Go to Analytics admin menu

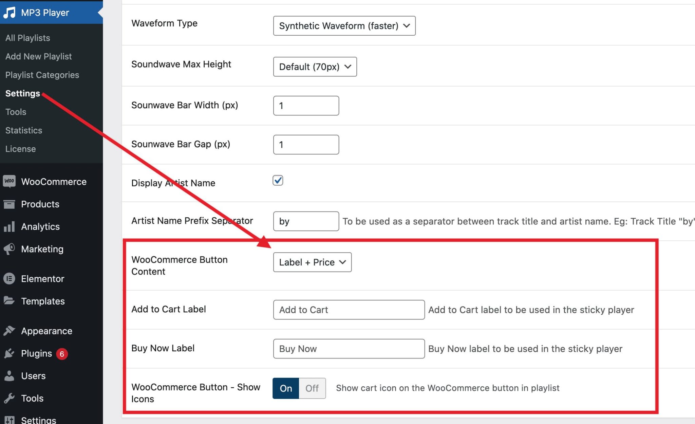(51, 226)
